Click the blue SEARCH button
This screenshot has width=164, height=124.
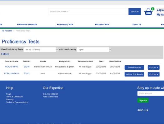point(135,12)
